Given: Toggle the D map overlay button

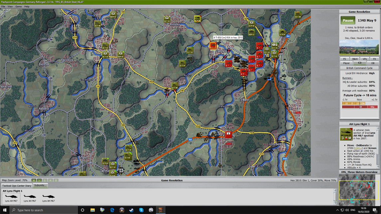Looking at the screenshot, I should pyautogui.click(x=56, y=180).
